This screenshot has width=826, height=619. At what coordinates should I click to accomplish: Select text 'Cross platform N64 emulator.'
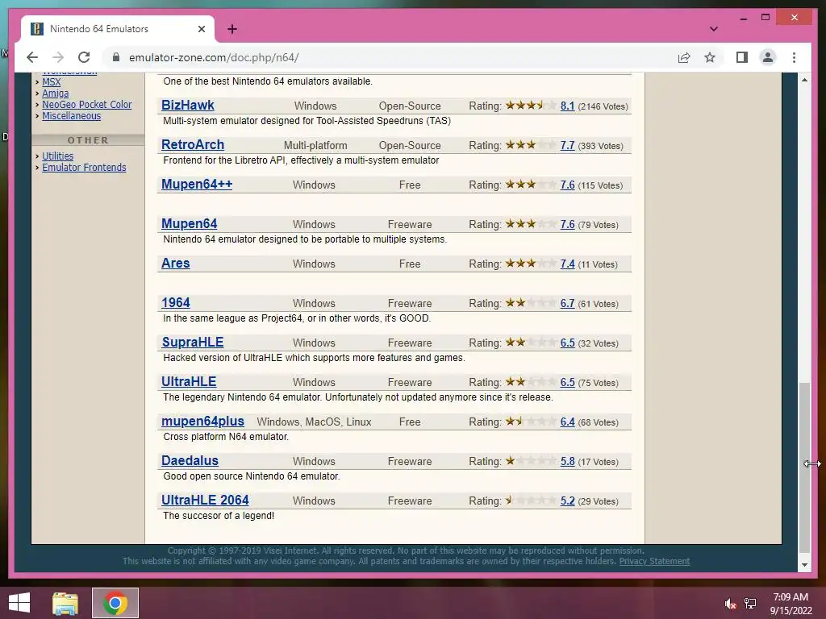(226, 437)
